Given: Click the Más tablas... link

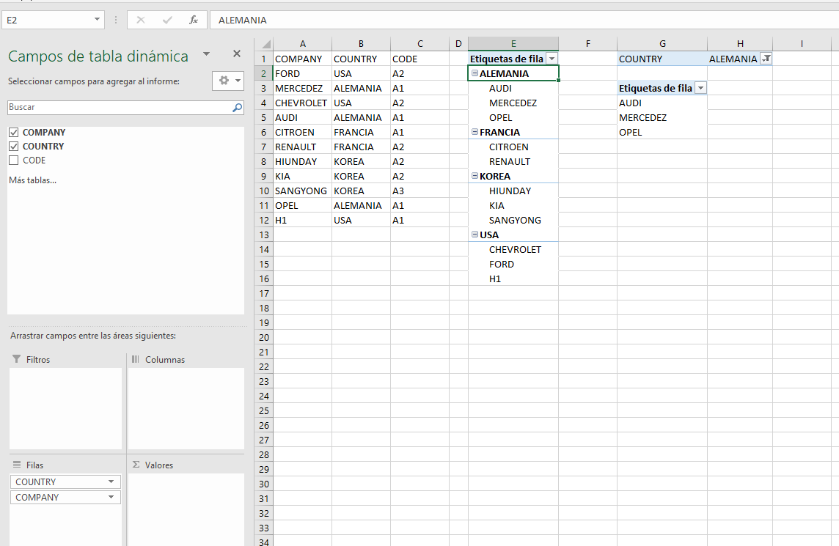Looking at the screenshot, I should pyautogui.click(x=33, y=180).
